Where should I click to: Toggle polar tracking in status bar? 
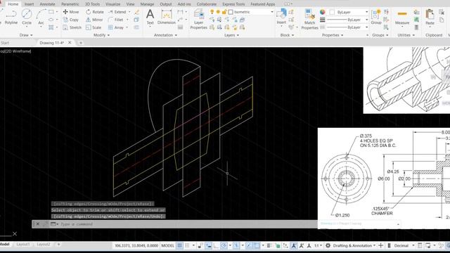coord(224,245)
